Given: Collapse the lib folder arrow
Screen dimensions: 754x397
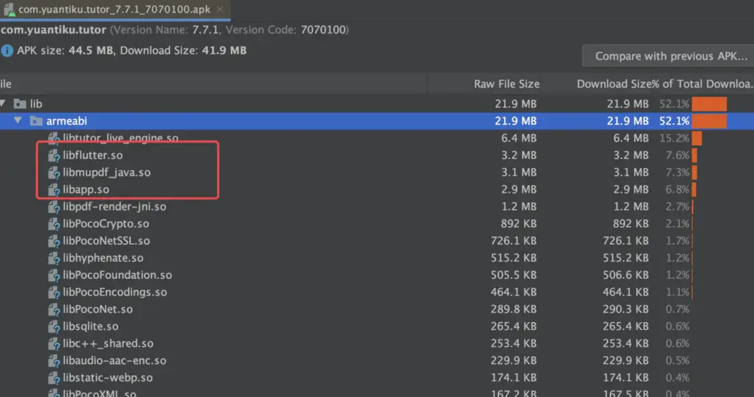Looking at the screenshot, I should (x=3, y=104).
